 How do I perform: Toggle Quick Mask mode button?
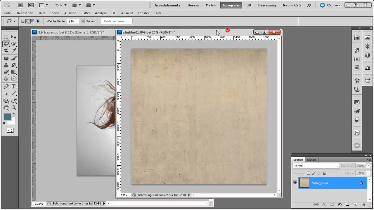(x=10, y=130)
